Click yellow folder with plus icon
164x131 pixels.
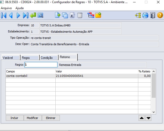(x=98, y=15)
